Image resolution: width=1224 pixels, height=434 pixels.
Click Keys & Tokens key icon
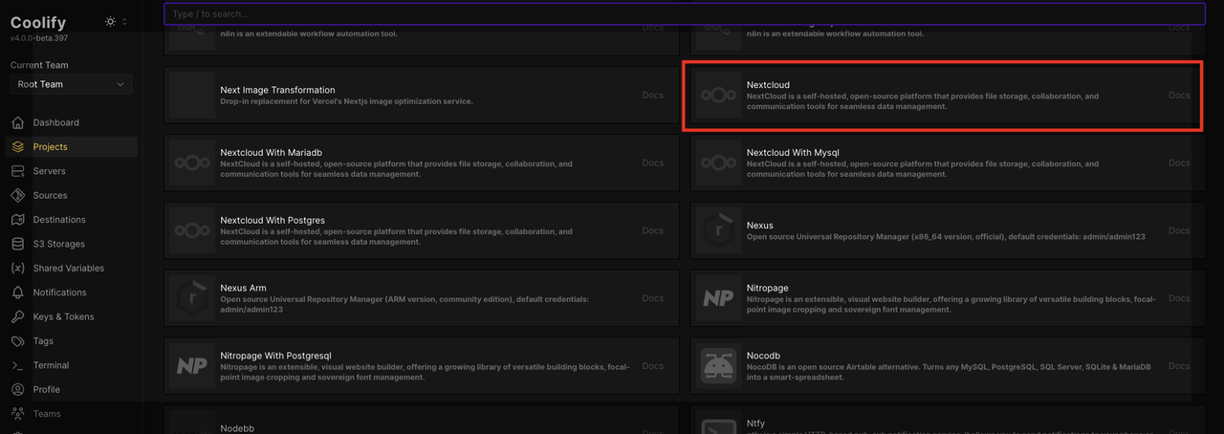(17, 316)
